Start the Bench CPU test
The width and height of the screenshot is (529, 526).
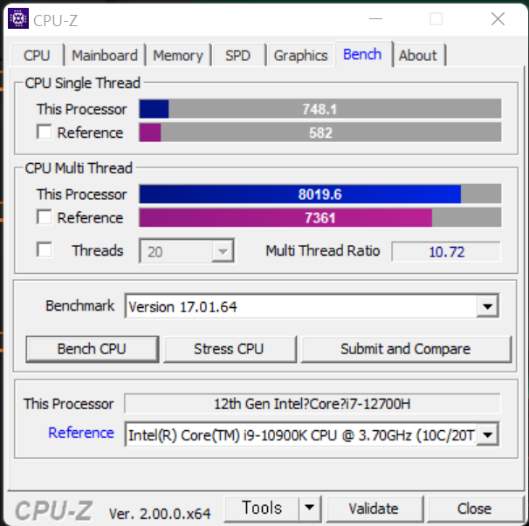pyautogui.click(x=92, y=349)
